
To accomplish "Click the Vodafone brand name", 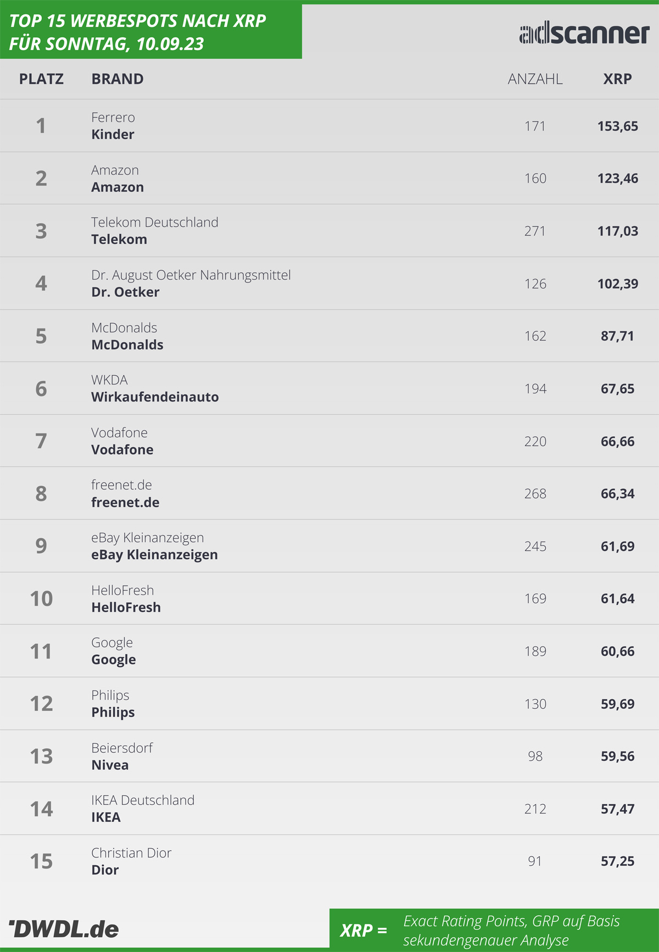I will [x=122, y=450].
